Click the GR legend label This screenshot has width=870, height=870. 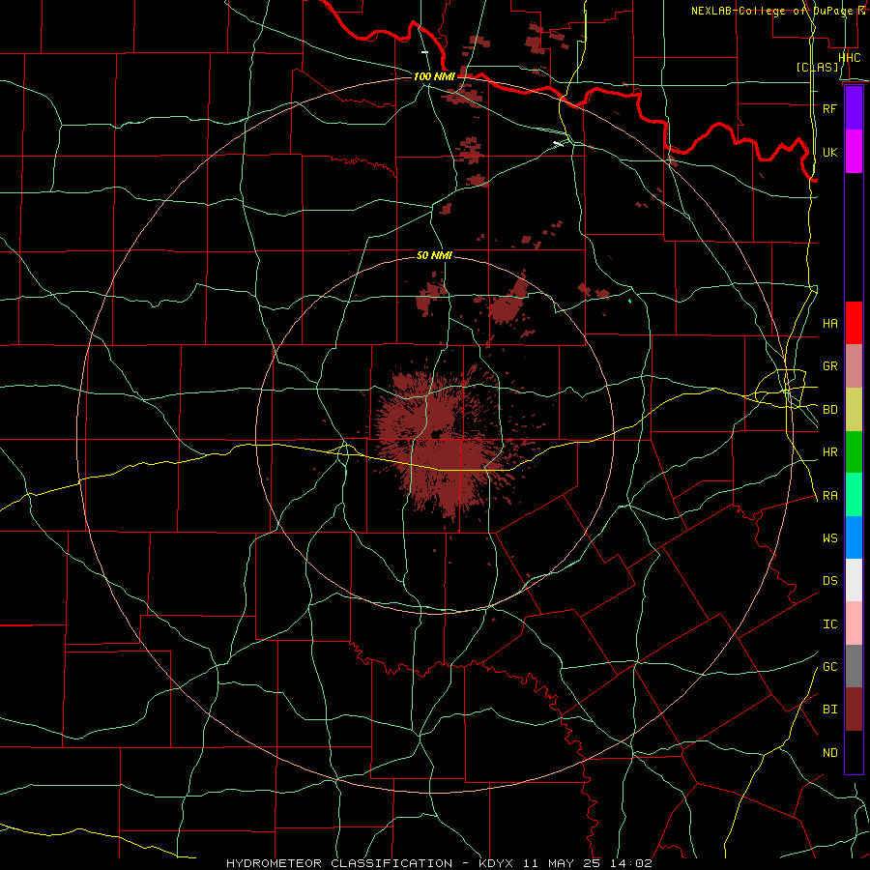(829, 366)
